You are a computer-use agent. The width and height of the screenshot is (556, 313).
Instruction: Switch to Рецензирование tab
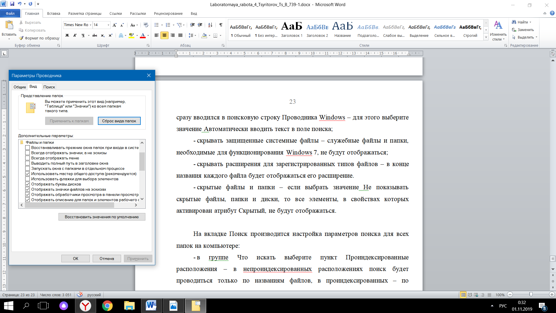coord(168,13)
